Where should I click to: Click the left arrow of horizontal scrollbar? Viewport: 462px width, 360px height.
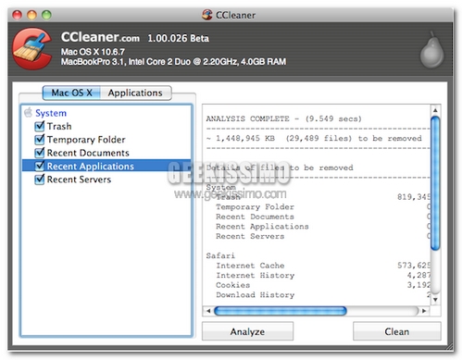pos(208,311)
